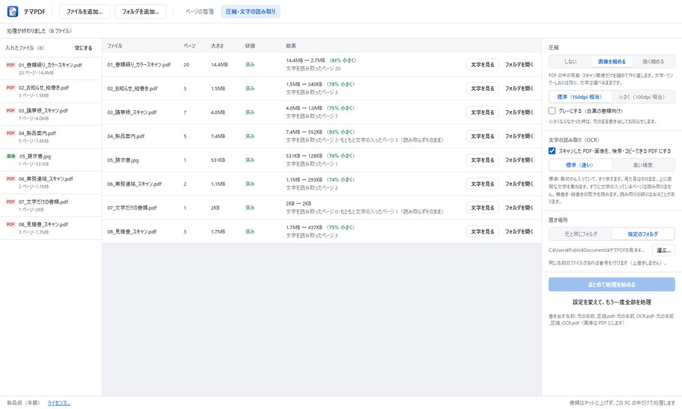
Task: Select 03_議事録_スキャン.pdf in the left file list
Action: click(51, 114)
